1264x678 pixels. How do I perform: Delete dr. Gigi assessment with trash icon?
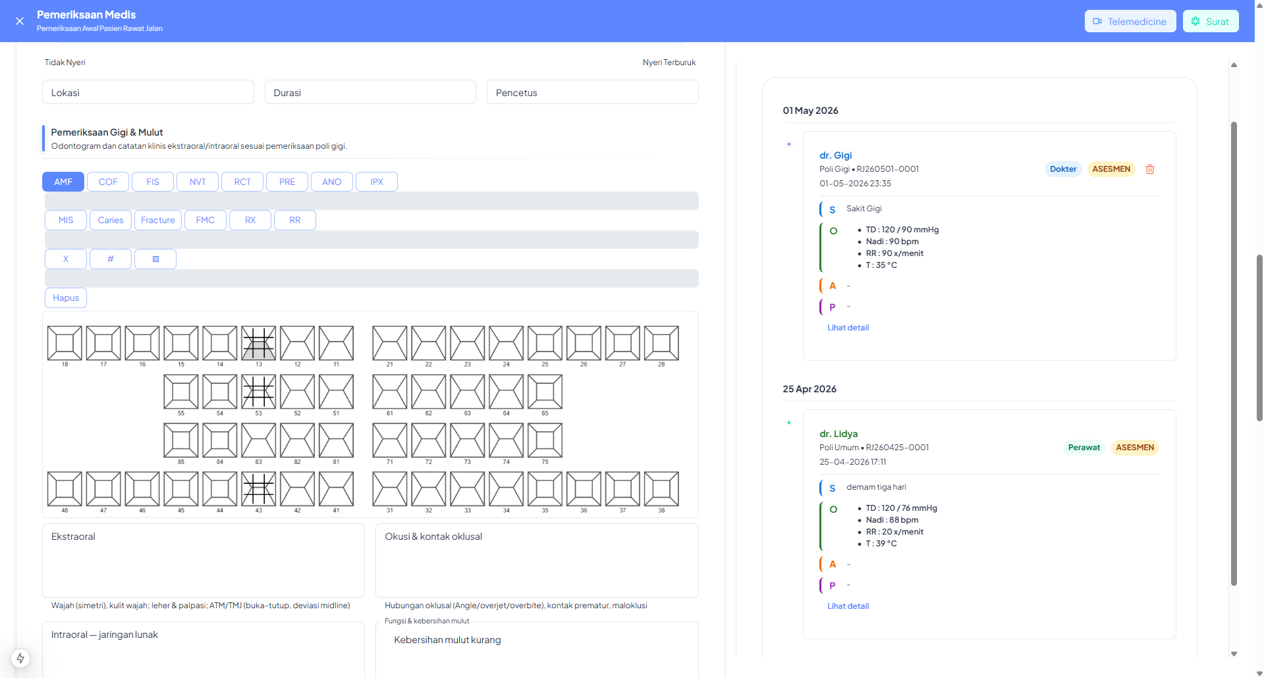(x=1150, y=169)
